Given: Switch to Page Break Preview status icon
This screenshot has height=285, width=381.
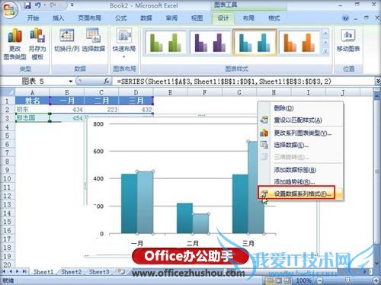Looking at the screenshot, I should coord(287,280).
